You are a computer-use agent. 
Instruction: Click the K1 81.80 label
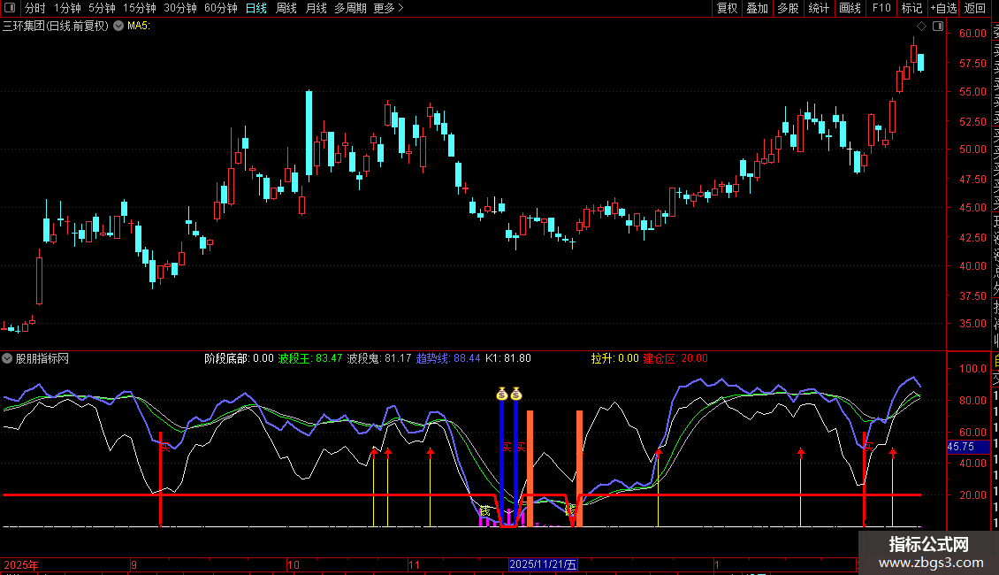507,358
